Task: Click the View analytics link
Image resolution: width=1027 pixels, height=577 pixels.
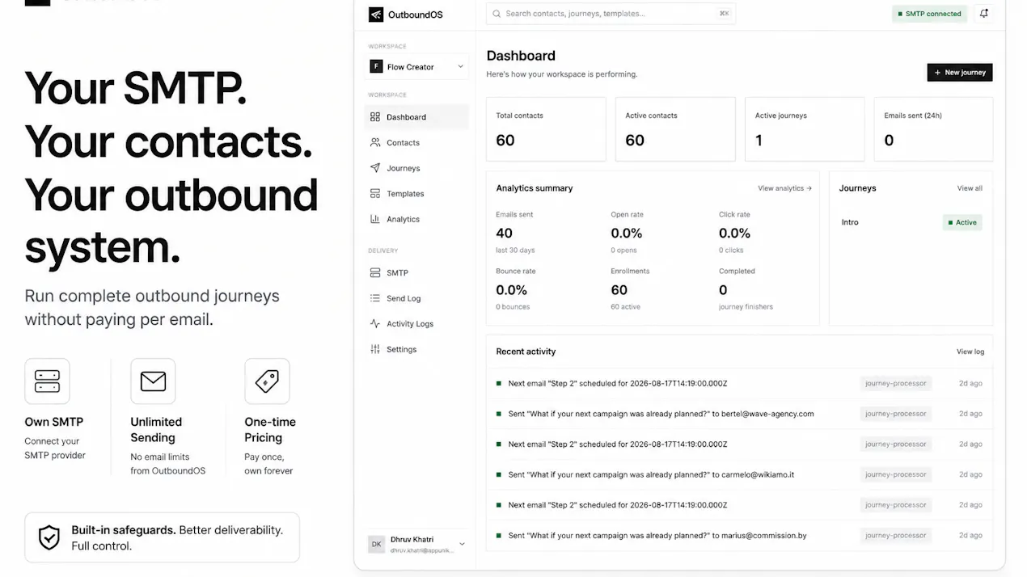Action: [784, 188]
